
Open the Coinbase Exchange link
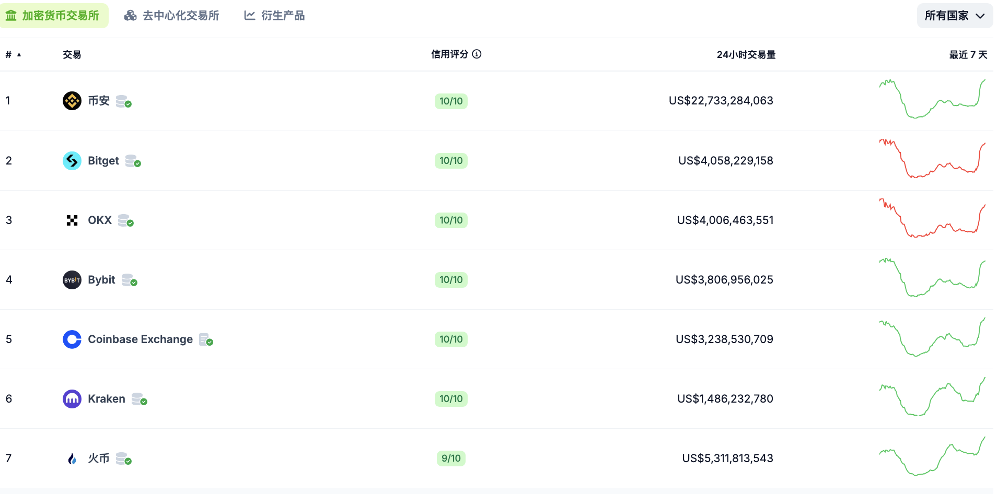[x=140, y=339]
